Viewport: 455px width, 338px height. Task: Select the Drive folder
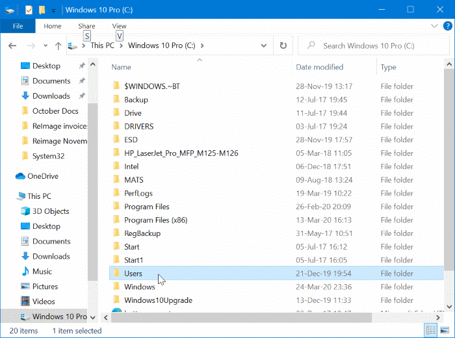(133, 113)
